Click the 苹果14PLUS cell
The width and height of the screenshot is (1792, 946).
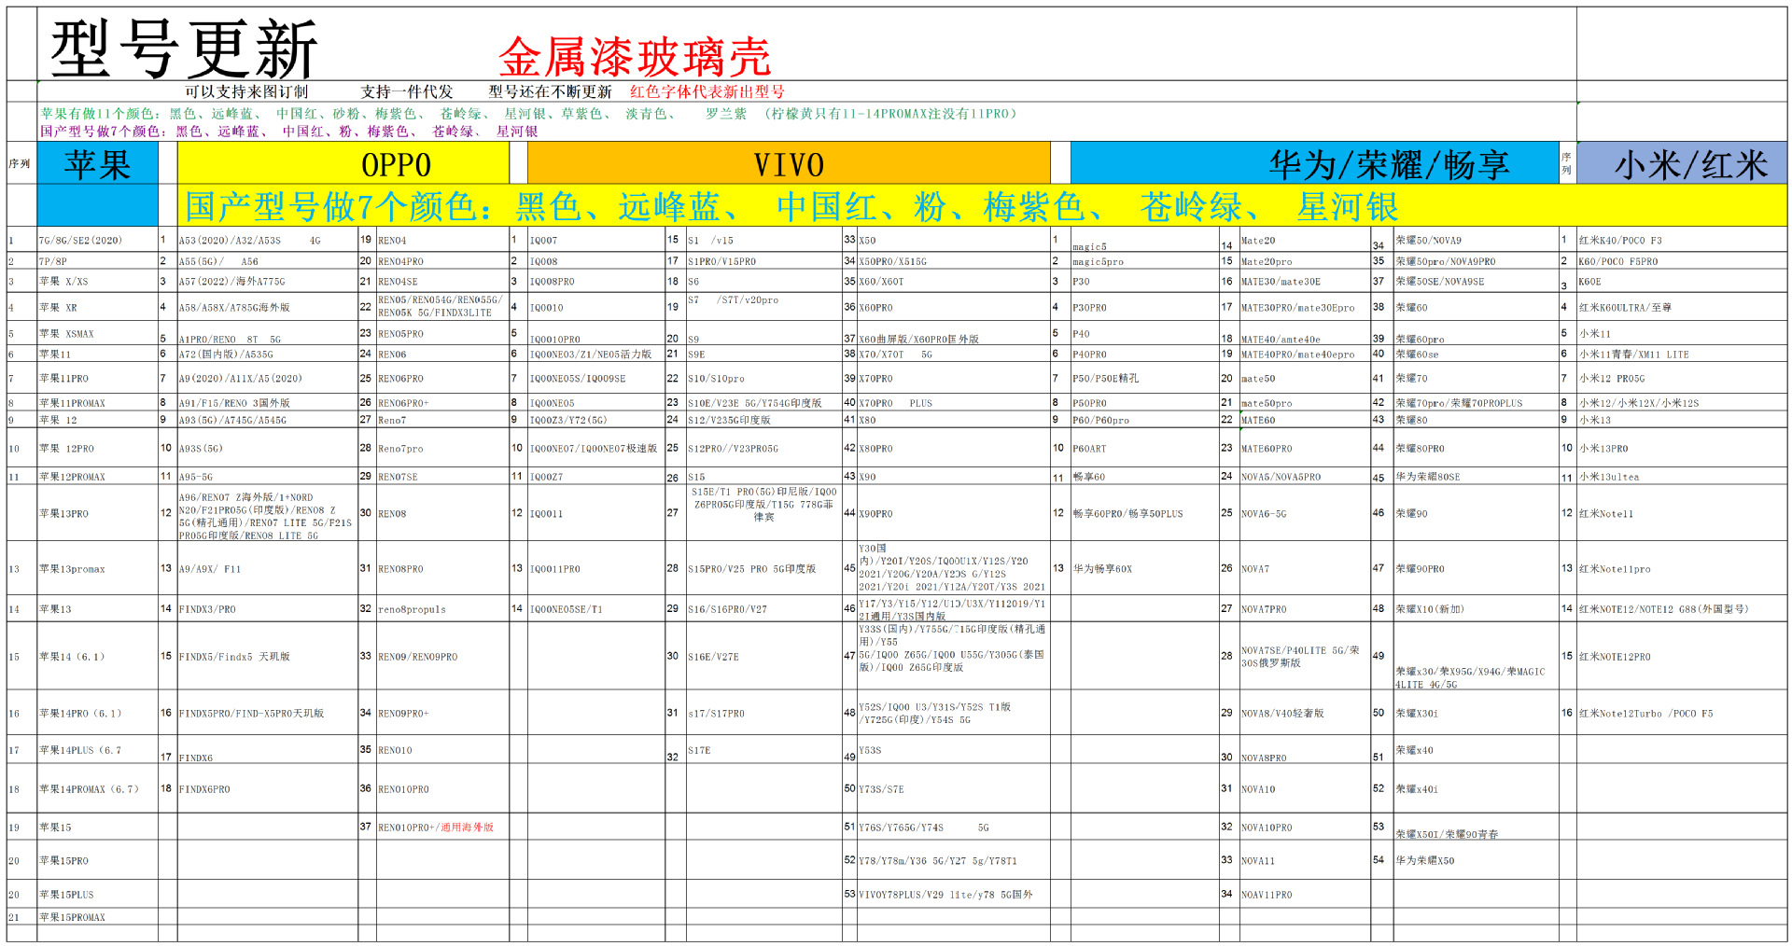[98, 750]
